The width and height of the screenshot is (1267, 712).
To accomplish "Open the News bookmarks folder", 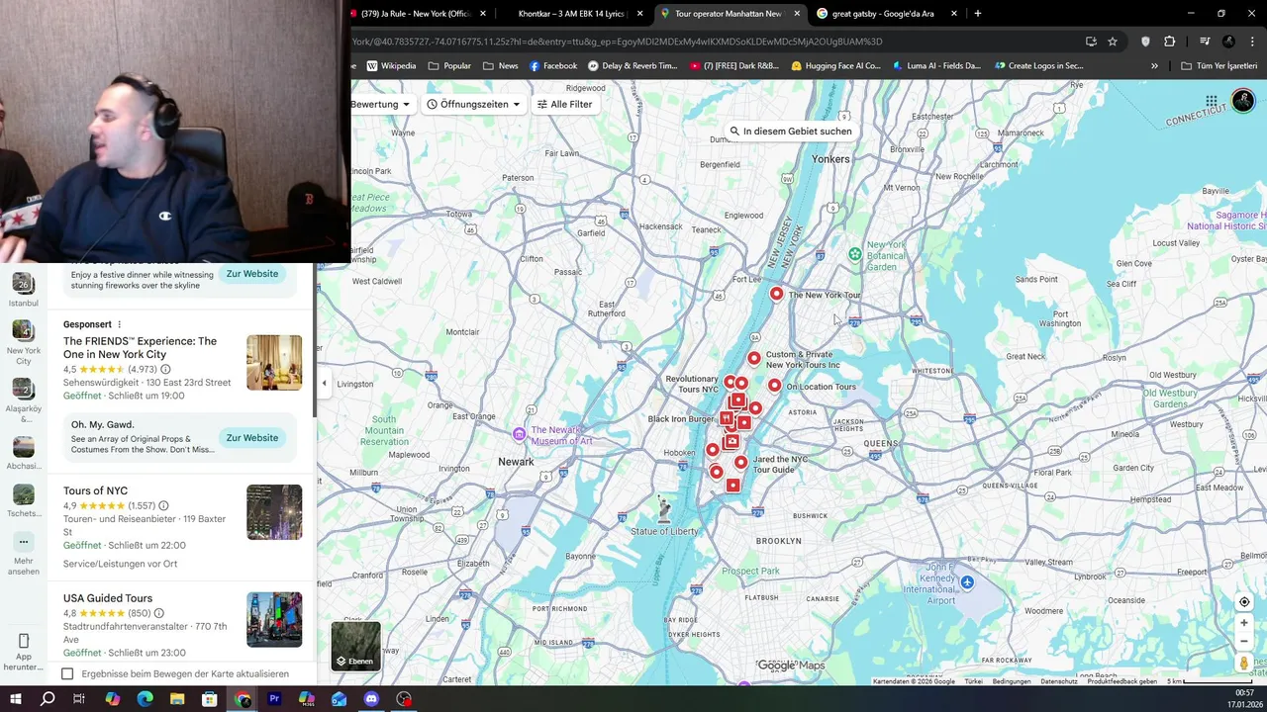I will [500, 66].
